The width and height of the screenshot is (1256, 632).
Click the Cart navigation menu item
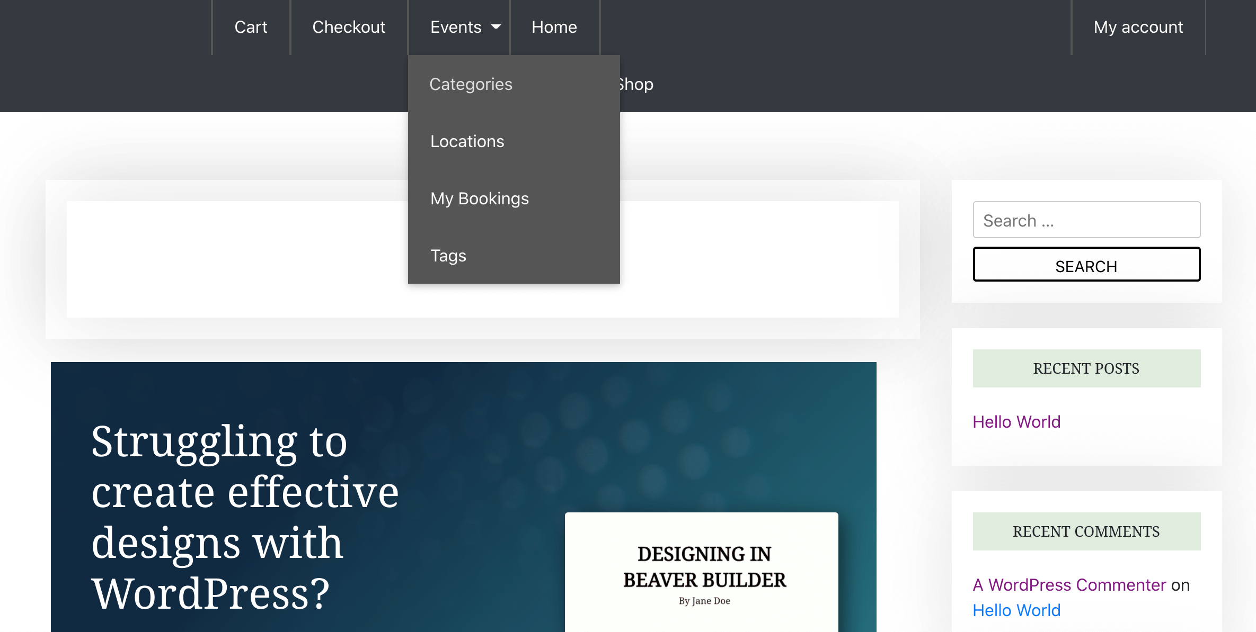pos(249,26)
